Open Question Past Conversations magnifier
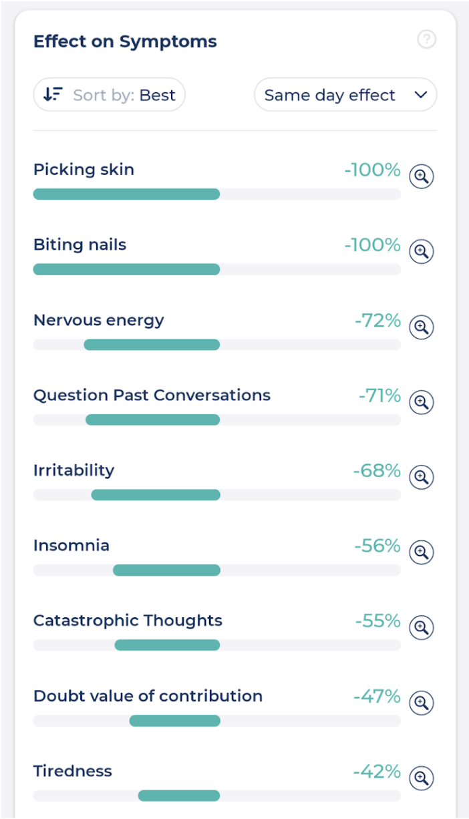Screen dimensions: 469x819 pyautogui.click(x=421, y=402)
